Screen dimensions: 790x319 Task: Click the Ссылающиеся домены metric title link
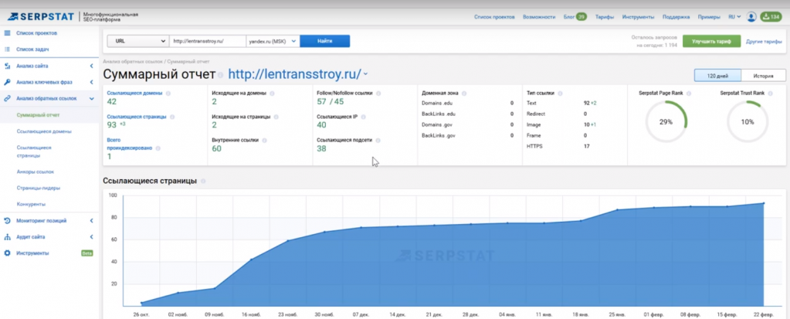click(x=134, y=93)
